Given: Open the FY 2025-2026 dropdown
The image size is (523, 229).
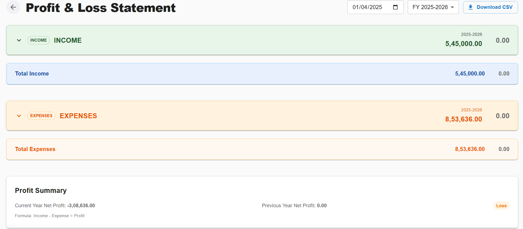Looking at the screenshot, I should (433, 7).
